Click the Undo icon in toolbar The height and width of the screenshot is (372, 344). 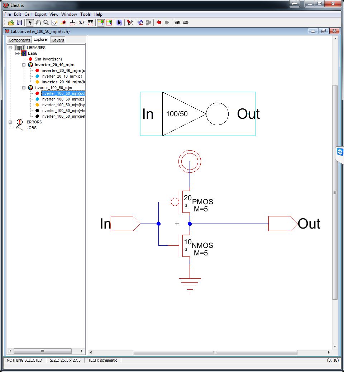pos(140,23)
